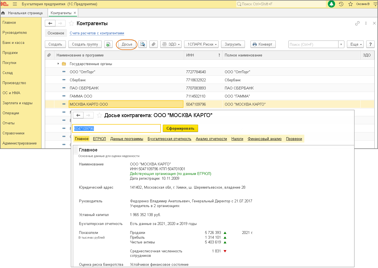Select the ПАО СБЕРБАНК row name

click(x=84, y=88)
